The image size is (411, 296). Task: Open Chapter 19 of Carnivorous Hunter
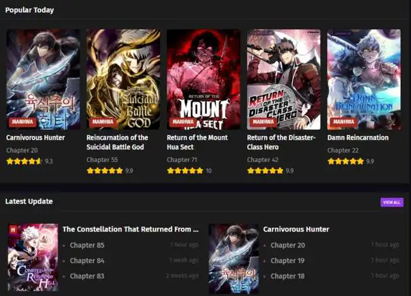(x=288, y=261)
